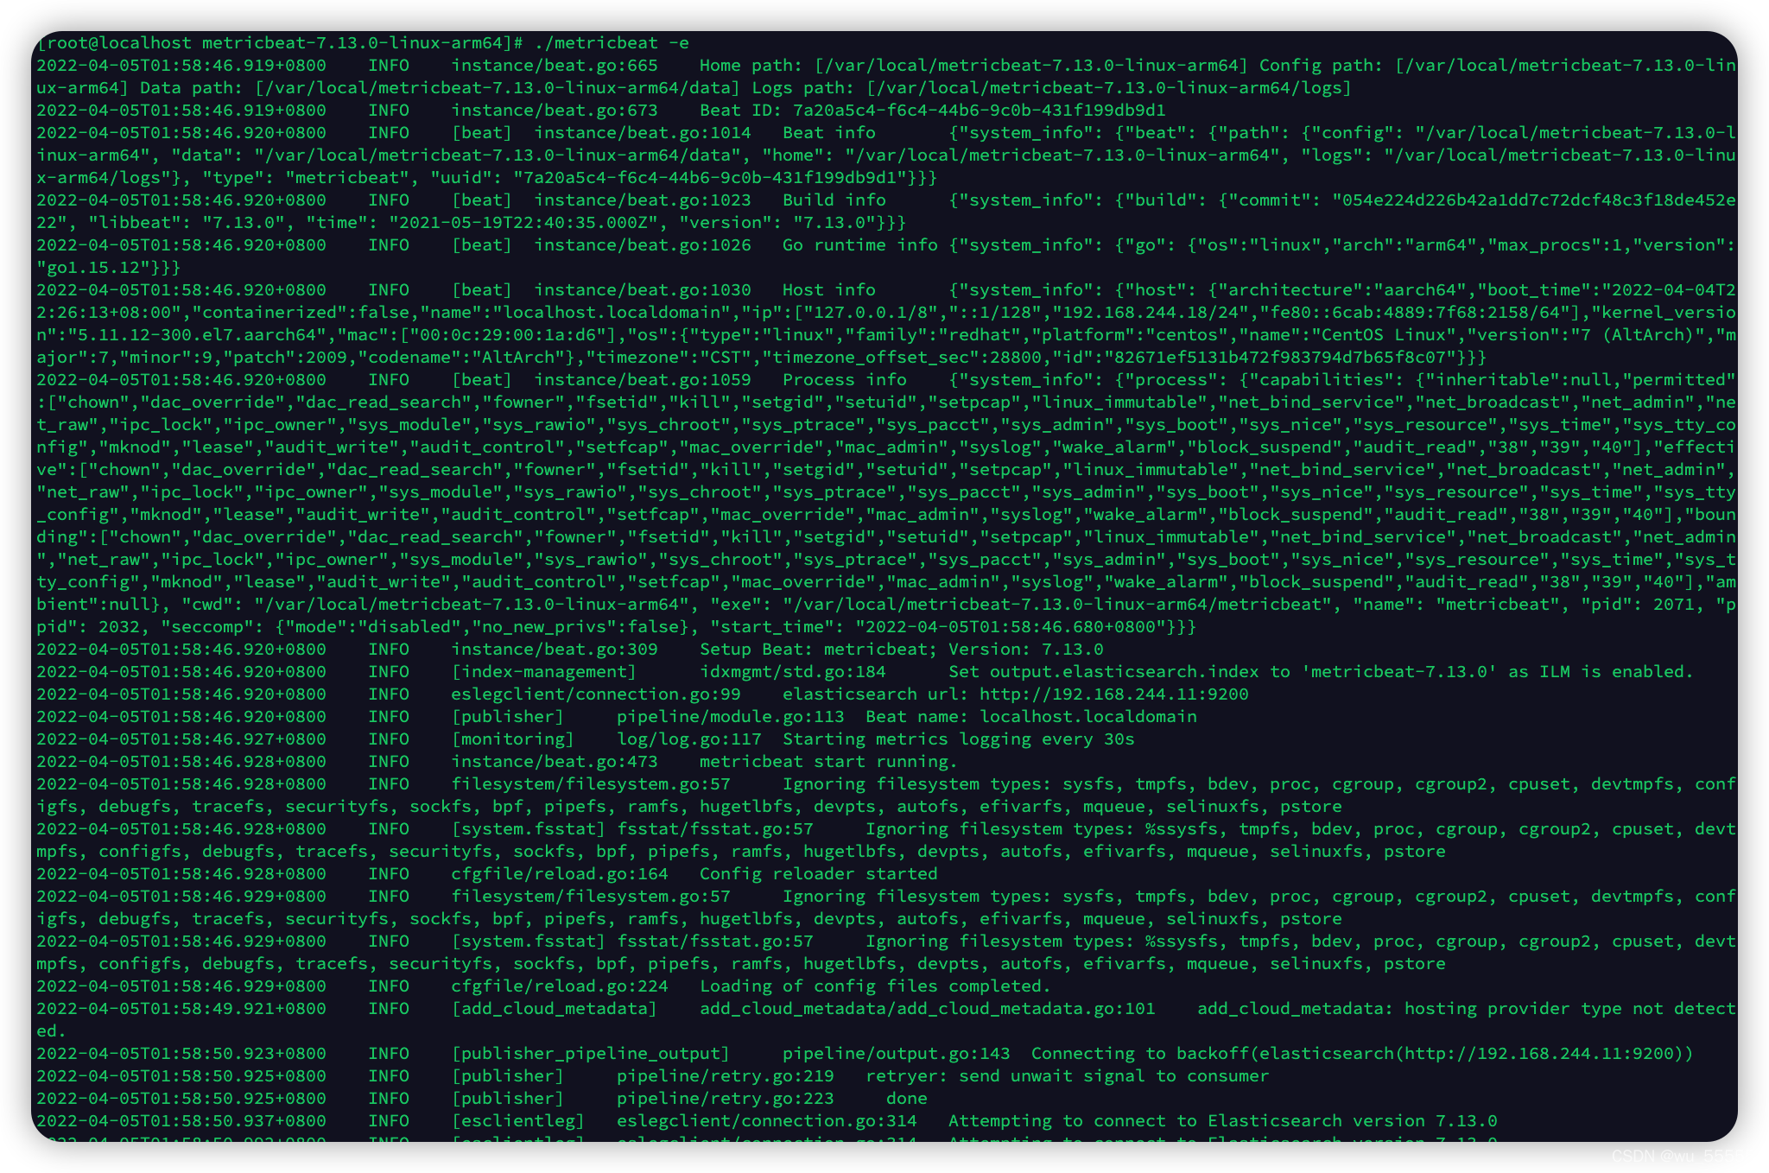Click 'retryer: send unwait signal to consumer'
Image resolution: width=1769 pixels, height=1173 pixels.
(1067, 1076)
